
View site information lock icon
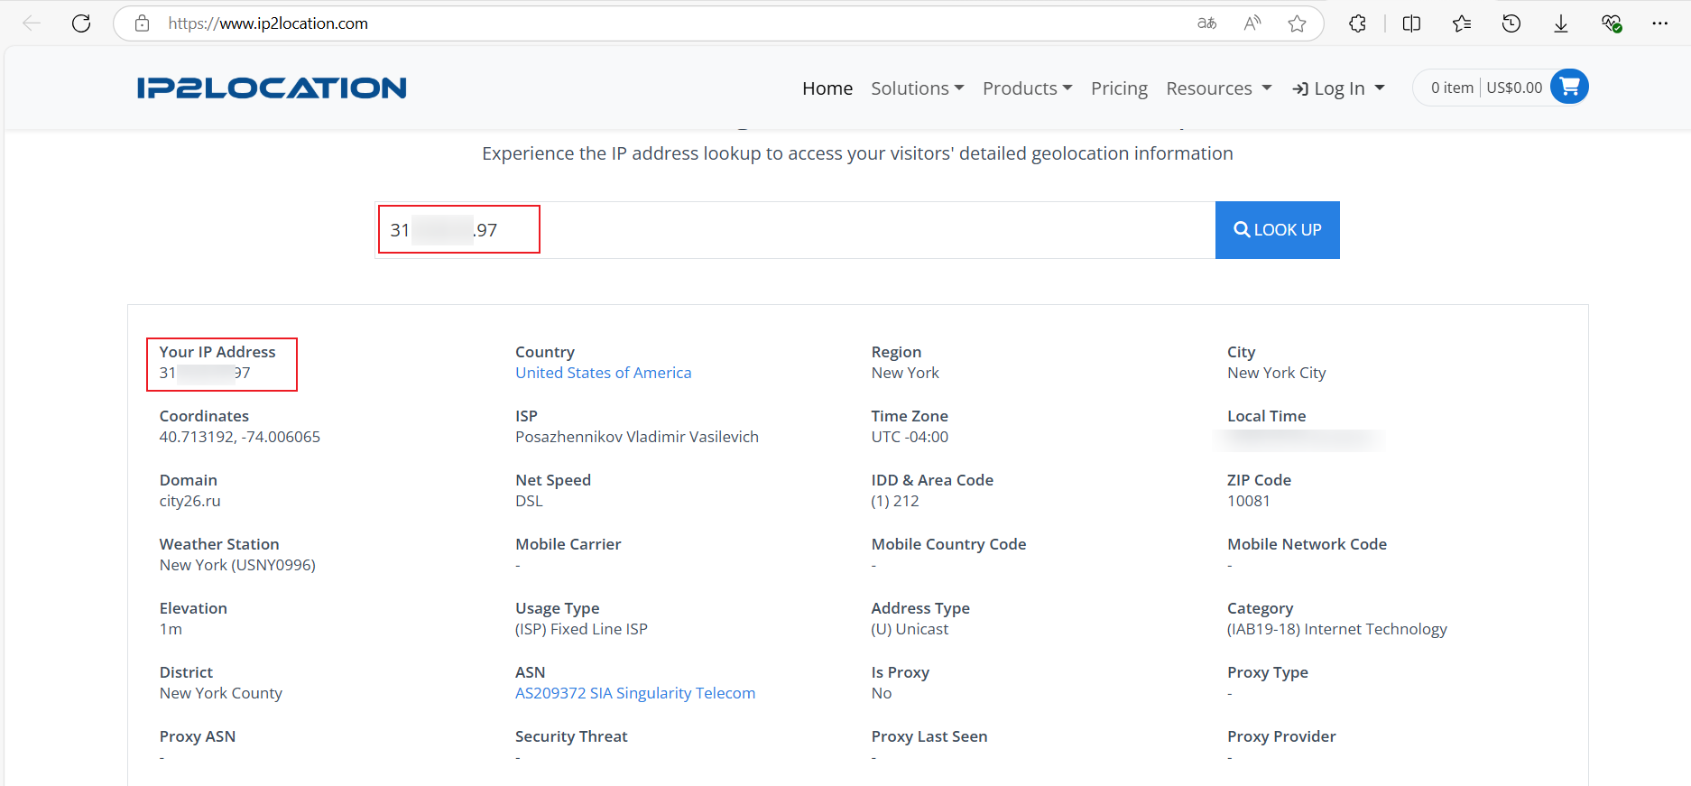pos(142,23)
